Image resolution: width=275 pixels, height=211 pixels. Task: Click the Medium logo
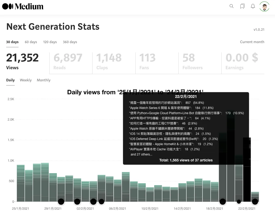pyautogui.click(x=23, y=6)
